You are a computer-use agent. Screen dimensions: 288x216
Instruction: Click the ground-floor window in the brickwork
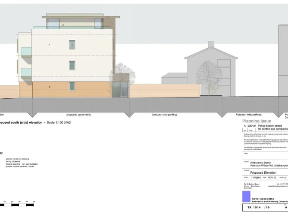coord(72,87)
